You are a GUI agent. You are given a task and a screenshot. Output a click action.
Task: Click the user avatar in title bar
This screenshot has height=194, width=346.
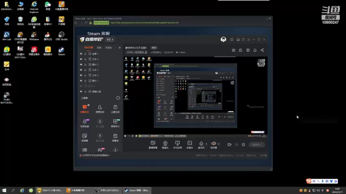click(x=223, y=39)
